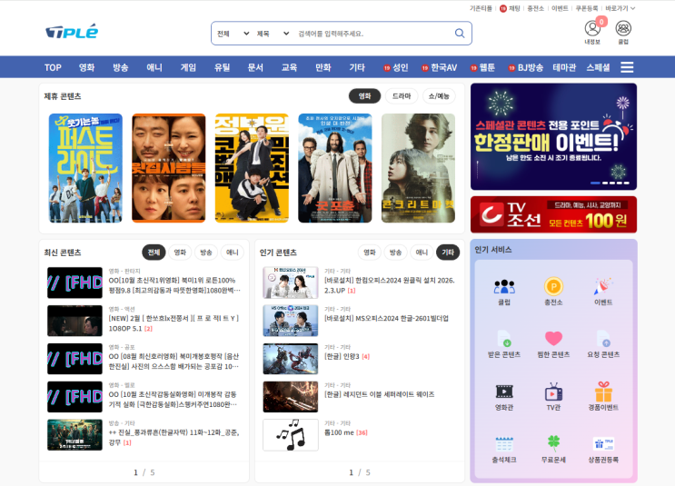Click the 기존티플 link at top
Screen dimensions: 675x486
481,8
